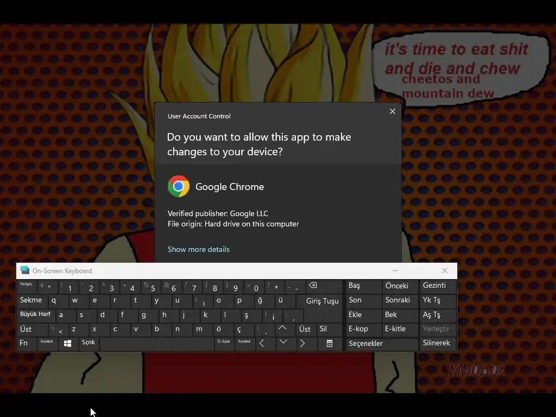Click the Gezinti navigation key
The image size is (556, 417).
tap(438, 286)
